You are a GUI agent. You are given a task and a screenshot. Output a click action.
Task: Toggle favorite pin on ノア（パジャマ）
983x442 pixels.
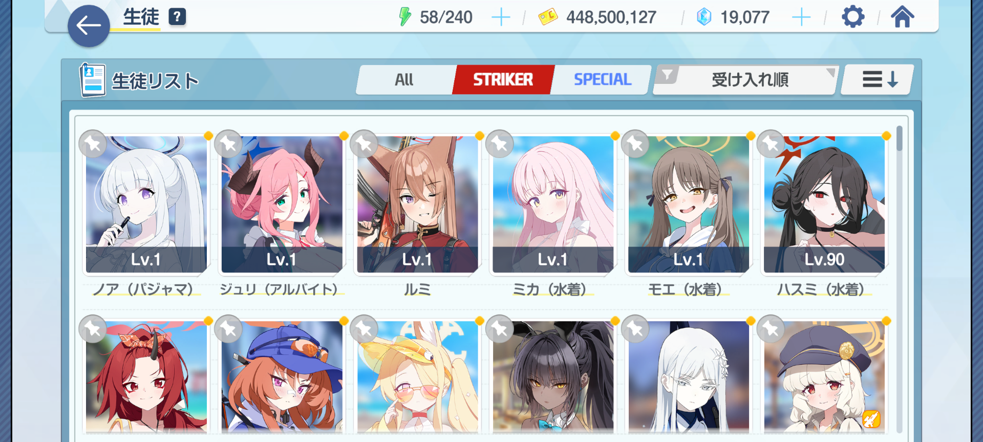(93, 144)
